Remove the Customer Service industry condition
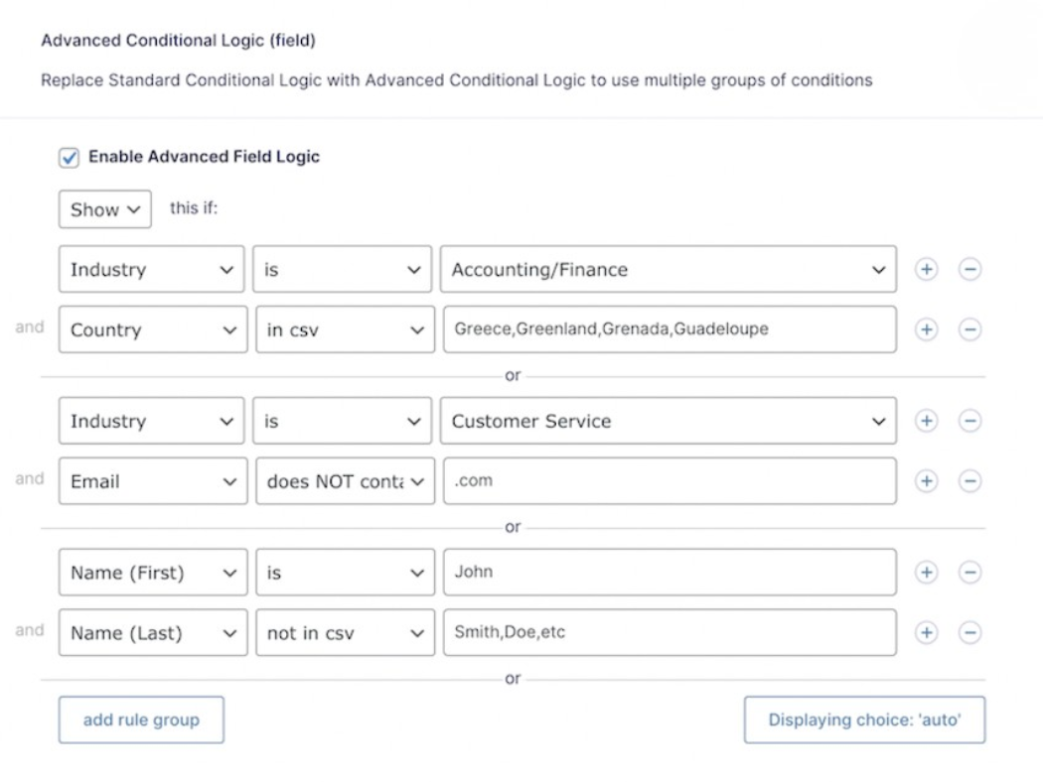This screenshot has width=1043, height=782. coord(970,421)
